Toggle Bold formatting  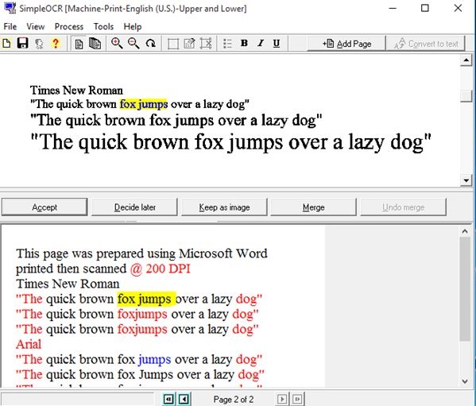[244, 44]
